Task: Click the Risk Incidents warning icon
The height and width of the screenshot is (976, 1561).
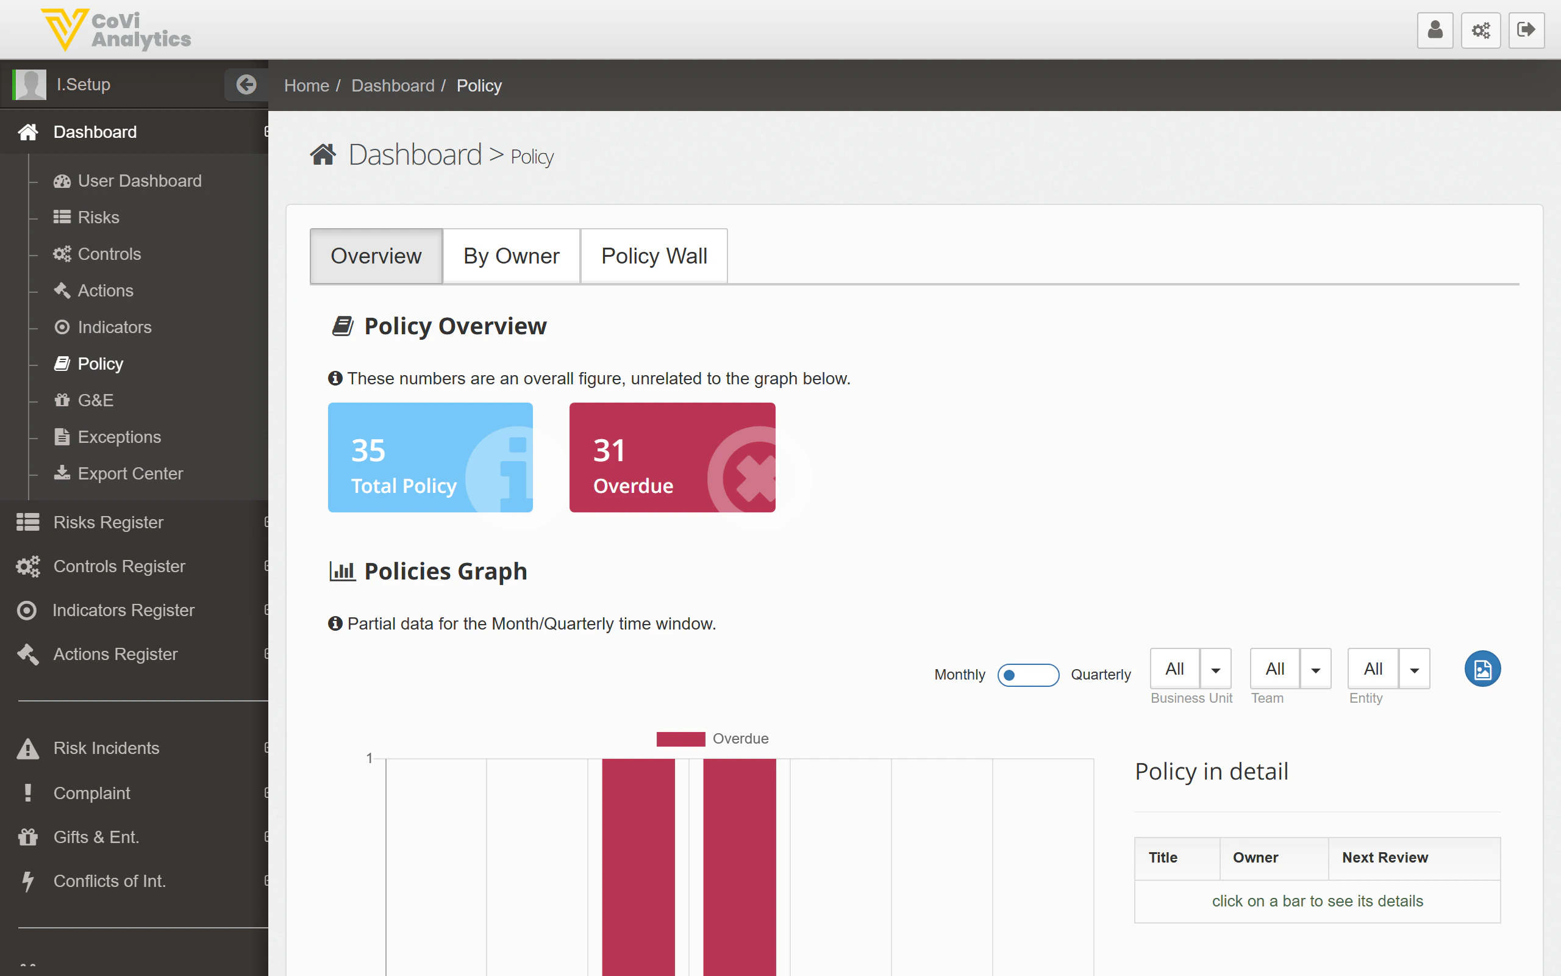Action: click(27, 748)
